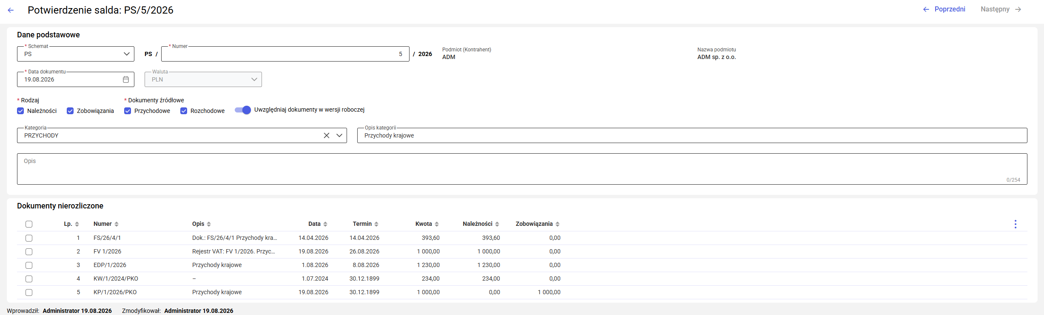Go to Następny document

pyautogui.click(x=1001, y=9)
